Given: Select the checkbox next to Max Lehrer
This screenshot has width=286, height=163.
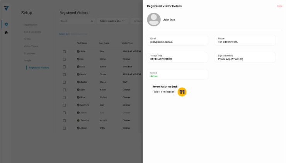Looking at the screenshot, I should click(64, 67).
